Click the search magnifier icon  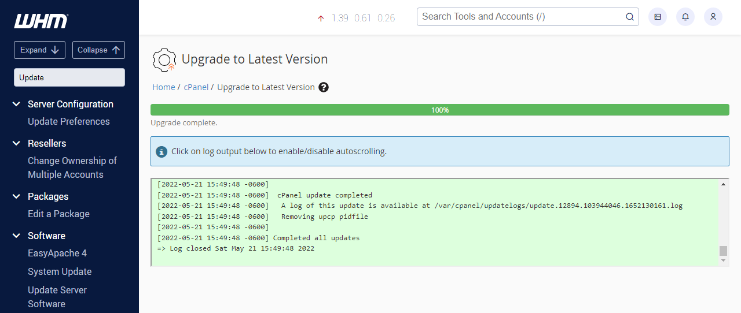click(x=630, y=17)
